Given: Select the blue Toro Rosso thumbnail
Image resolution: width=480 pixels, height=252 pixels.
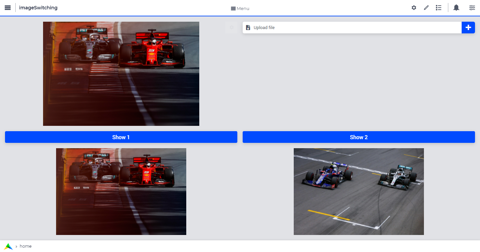Looking at the screenshot, I should (359, 192).
